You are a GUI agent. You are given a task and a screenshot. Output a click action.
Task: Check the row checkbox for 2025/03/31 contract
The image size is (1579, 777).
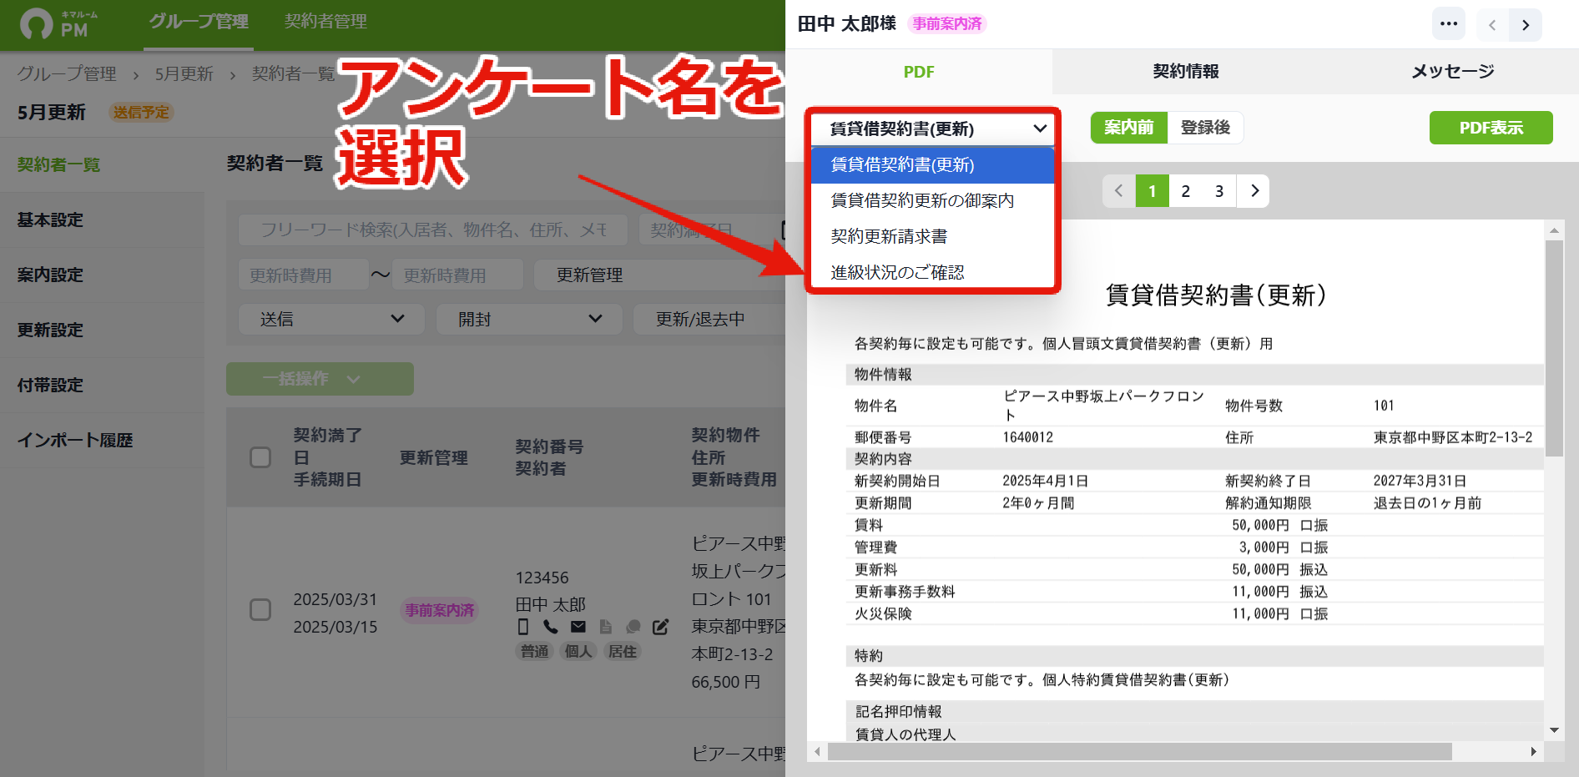(260, 610)
